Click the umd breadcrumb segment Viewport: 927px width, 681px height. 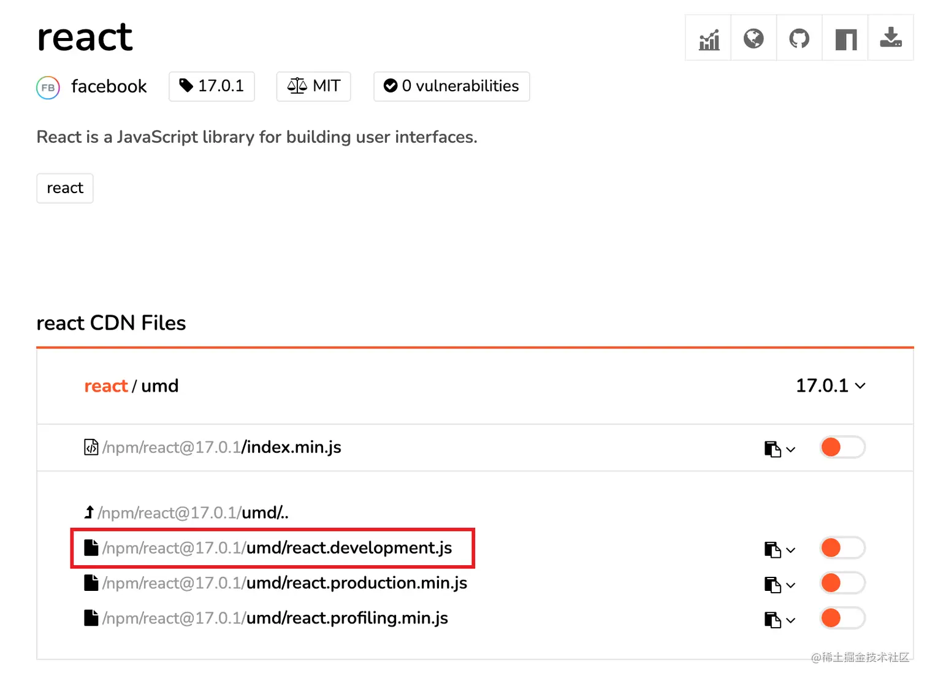click(x=160, y=386)
